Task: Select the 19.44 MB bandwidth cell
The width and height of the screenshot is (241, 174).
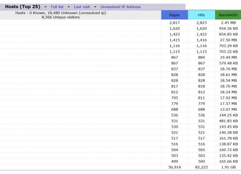Action: point(228,57)
